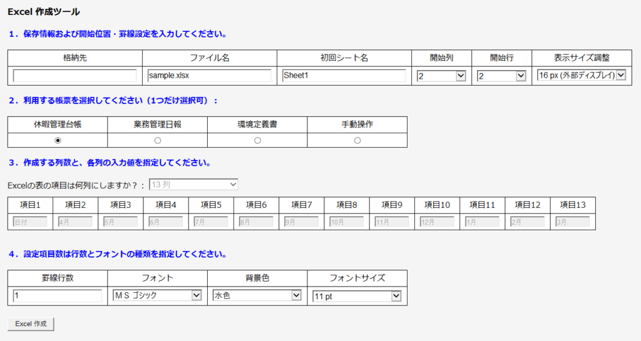Open the 表示サイズ調整 dropdown
The height and width of the screenshot is (341, 641).
[x=581, y=75]
